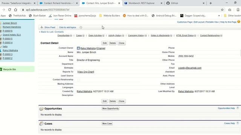
Task: Open the jsonschema2pojo bookmark
Action: (85, 16)
